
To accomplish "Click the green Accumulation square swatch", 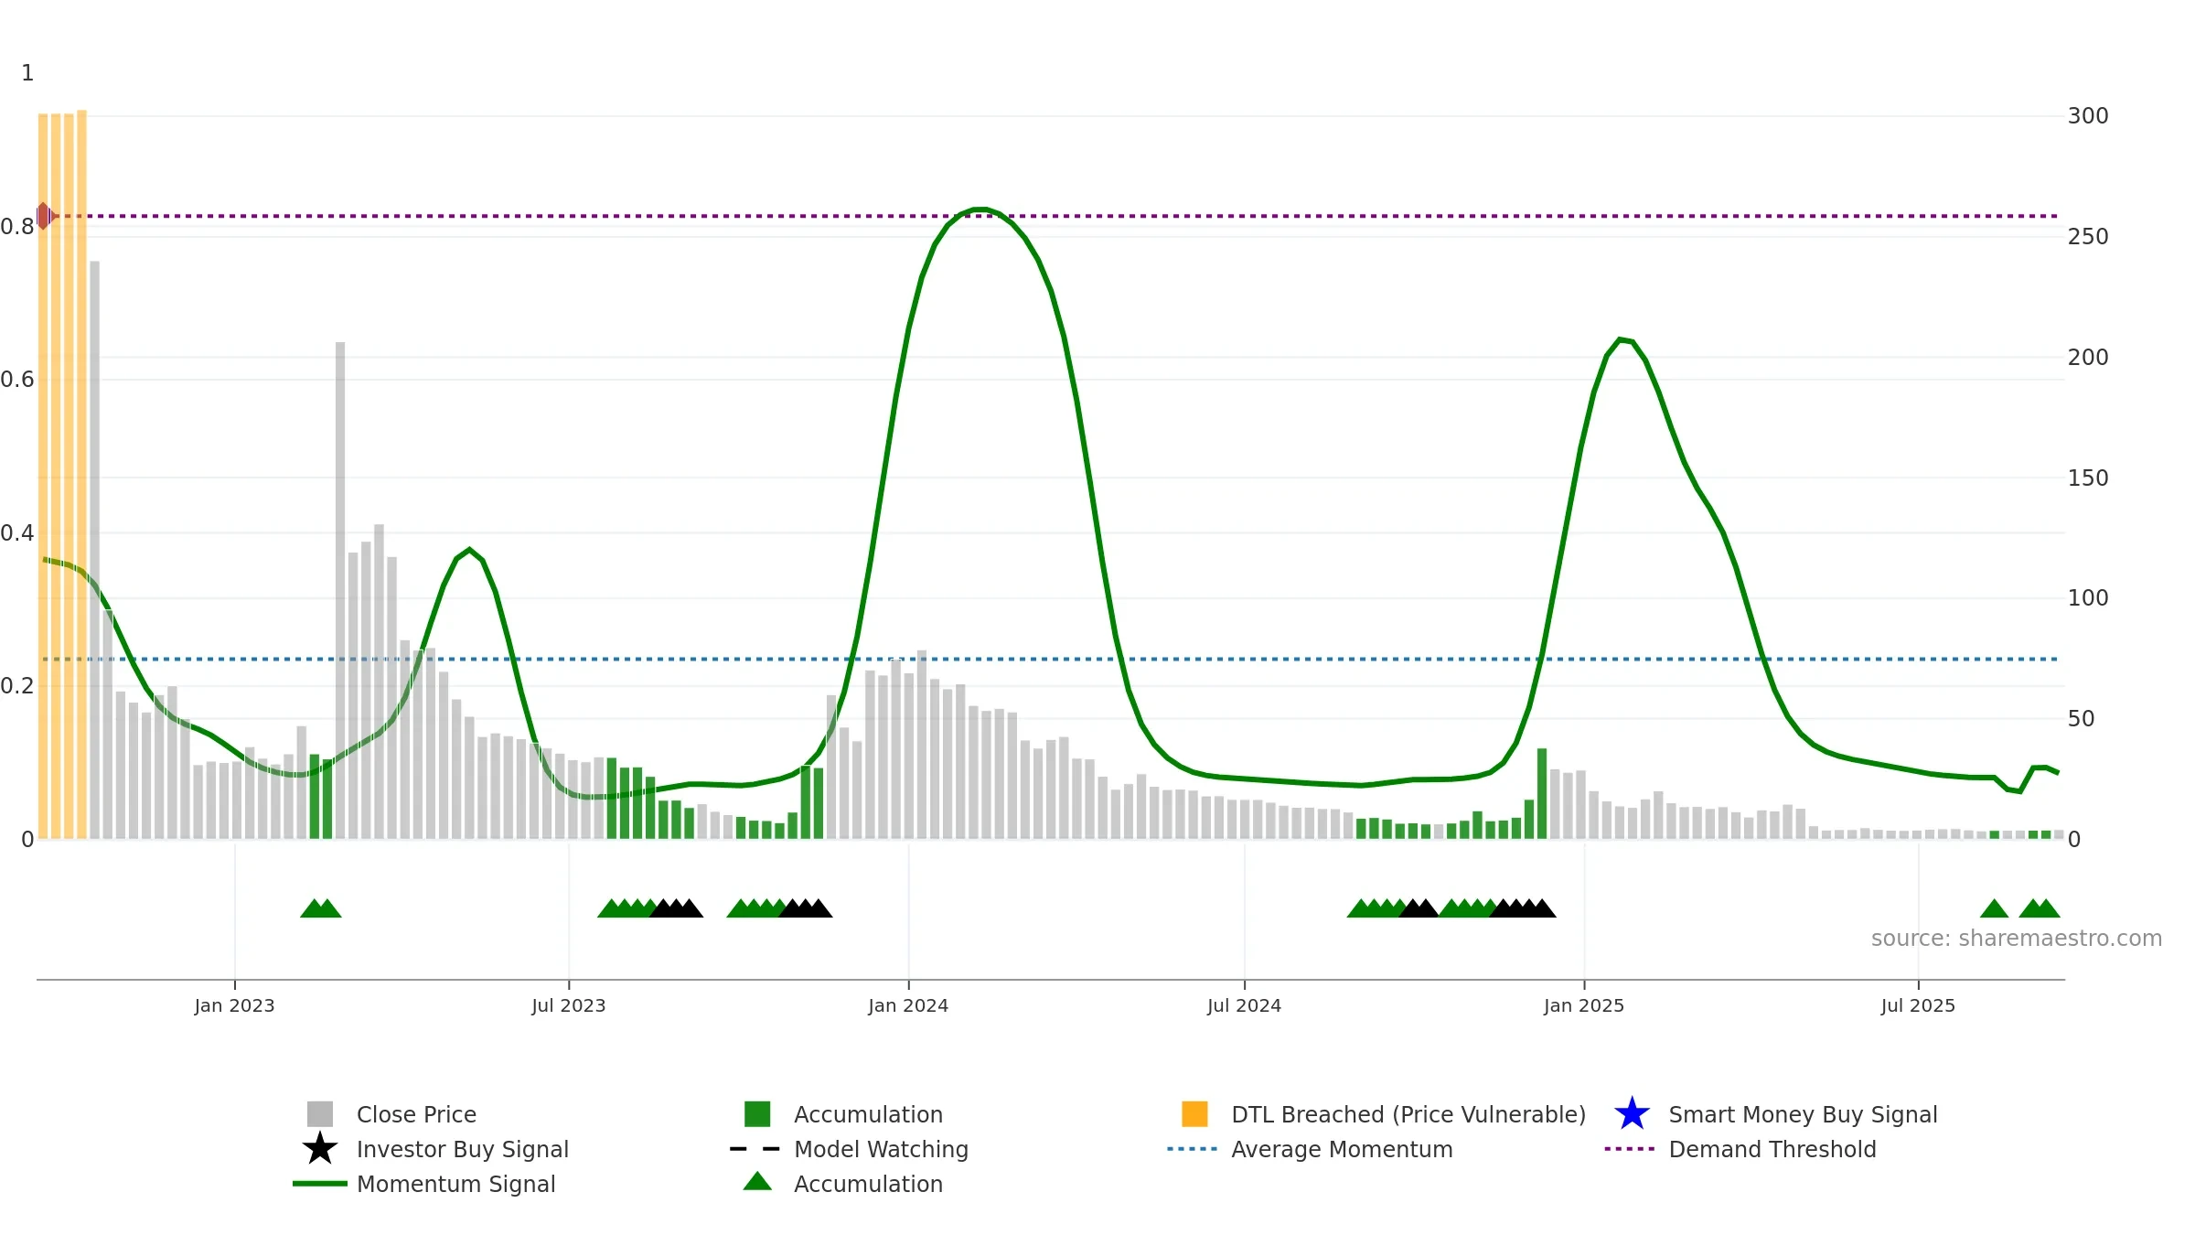I will tap(757, 1114).
